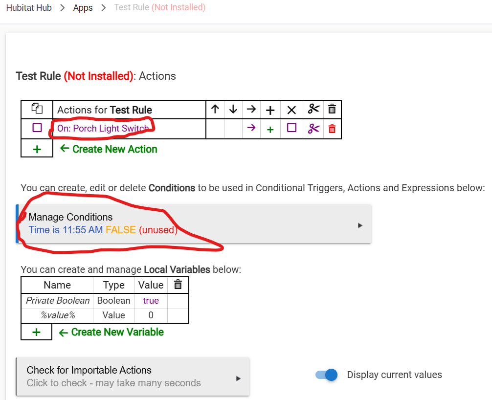Check the select box left of Porch Light action
The image size is (492, 400).
click(x=37, y=128)
